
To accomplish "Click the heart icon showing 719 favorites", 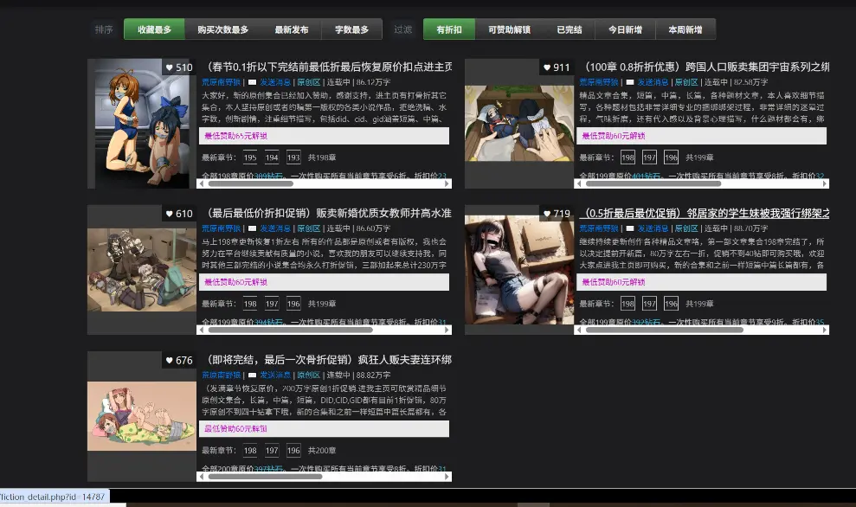I will pos(546,214).
